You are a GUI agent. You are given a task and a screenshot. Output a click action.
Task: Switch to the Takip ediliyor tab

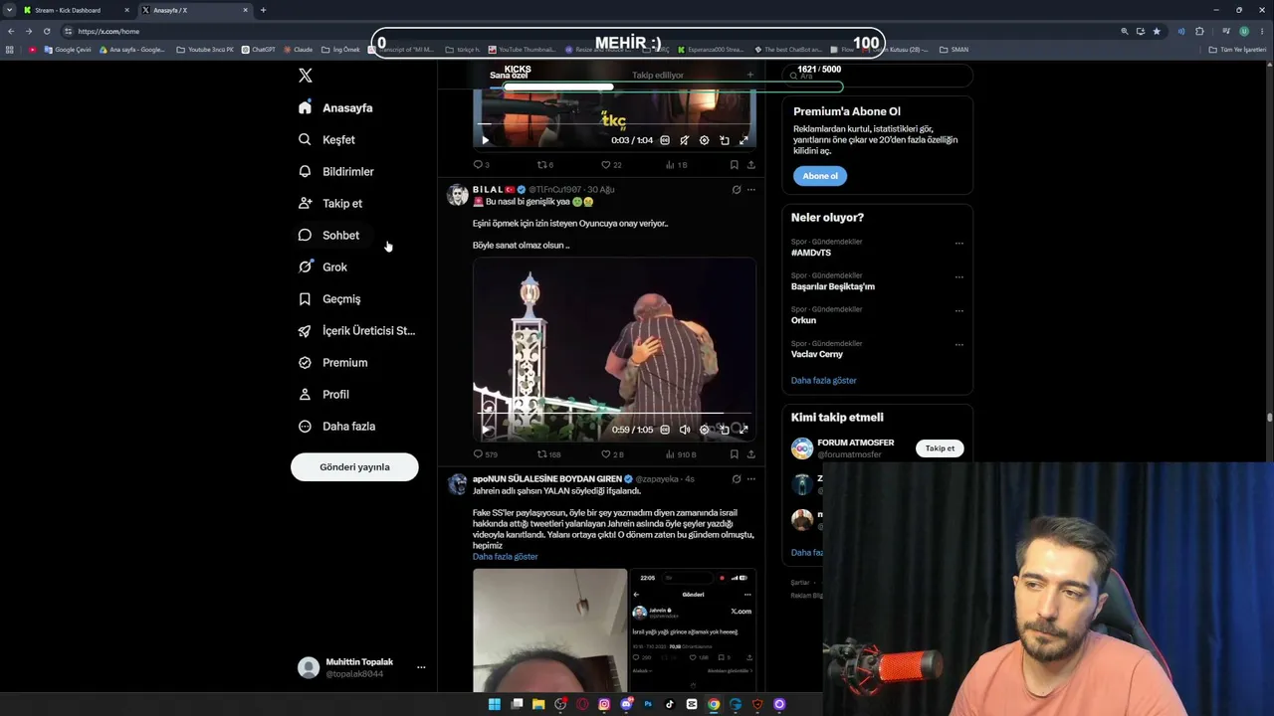point(658,75)
